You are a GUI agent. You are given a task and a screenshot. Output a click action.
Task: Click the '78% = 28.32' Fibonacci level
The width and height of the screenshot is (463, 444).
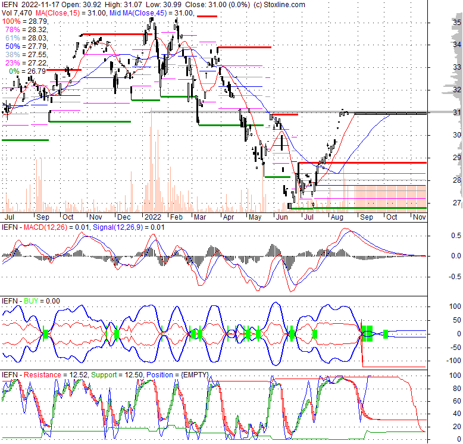click(27, 30)
